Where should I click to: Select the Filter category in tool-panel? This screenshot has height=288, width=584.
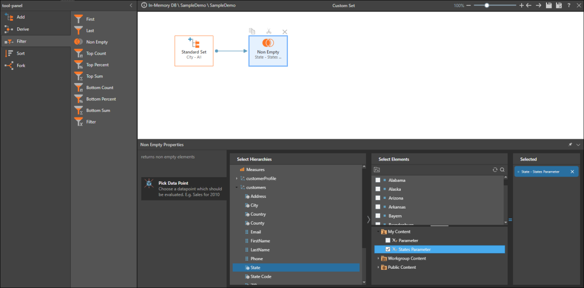pos(35,42)
